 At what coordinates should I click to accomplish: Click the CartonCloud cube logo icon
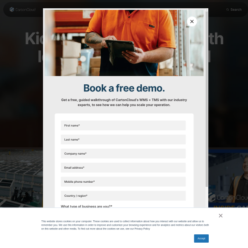click(x=12, y=10)
